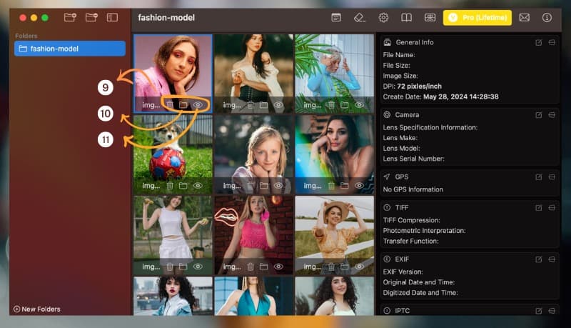The image size is (571, 328).
Task: Click the info circle icon in toolbar
Action: point(547,17)
